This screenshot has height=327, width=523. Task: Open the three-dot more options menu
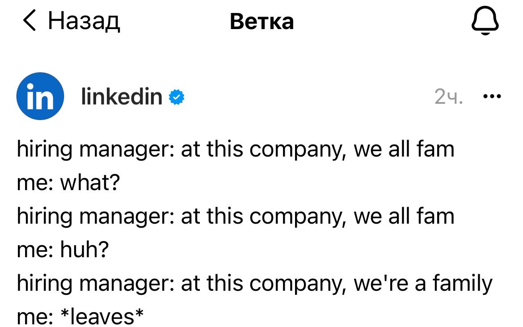(493, 96)
